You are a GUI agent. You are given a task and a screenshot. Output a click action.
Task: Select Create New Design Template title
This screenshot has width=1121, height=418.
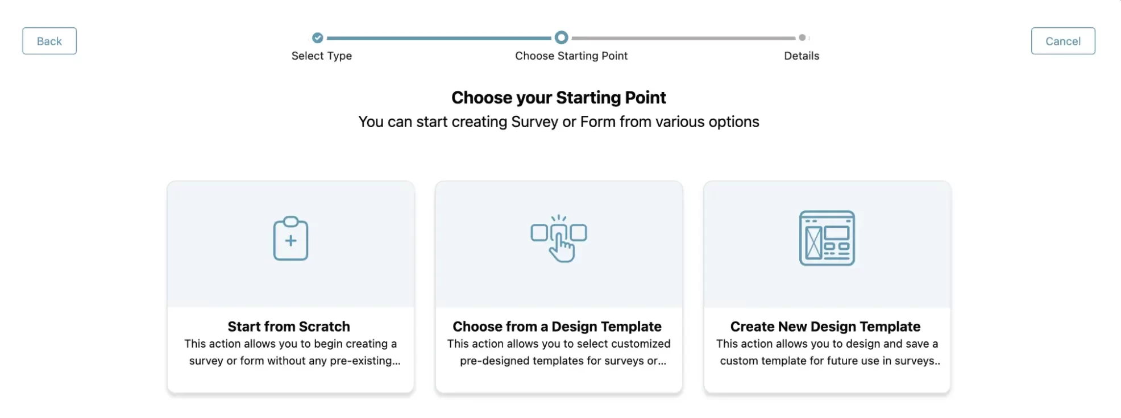[x=825, y=327]
